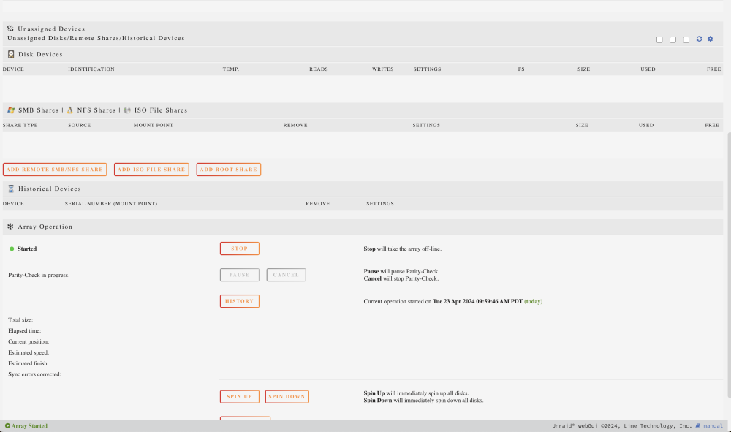
Task: Tick the checkbox nearest the refresh icon
Action: tap(686, 40)
